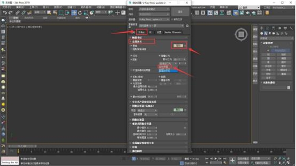The height and width of the screenshot is (166, 296).
Task: Activate the Select Object tool
Action: (49, 13)
